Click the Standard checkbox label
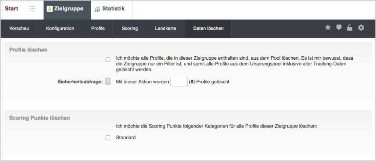Image resolution: width=376 pixels, height=161 pixels. 126,138
